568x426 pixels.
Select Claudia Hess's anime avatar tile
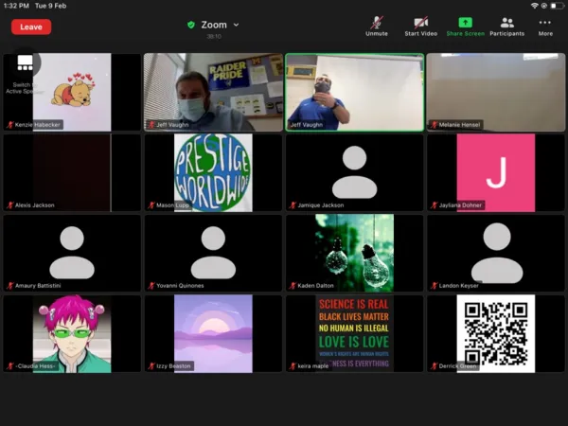[x=72, y=332]
